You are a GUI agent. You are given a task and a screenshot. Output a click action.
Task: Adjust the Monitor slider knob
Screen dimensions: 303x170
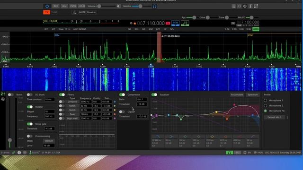(141, 6)
